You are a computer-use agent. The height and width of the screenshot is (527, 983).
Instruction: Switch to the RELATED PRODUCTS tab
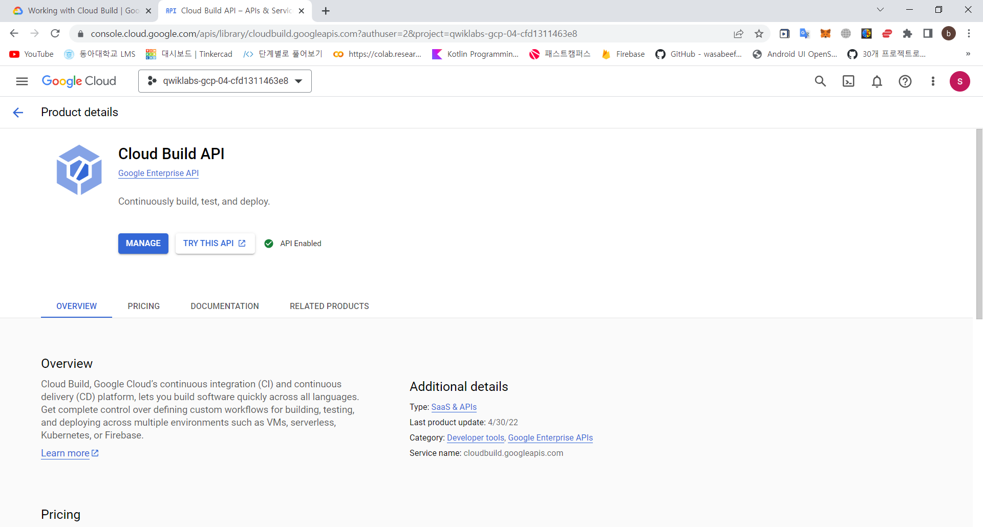coord(329,306)
